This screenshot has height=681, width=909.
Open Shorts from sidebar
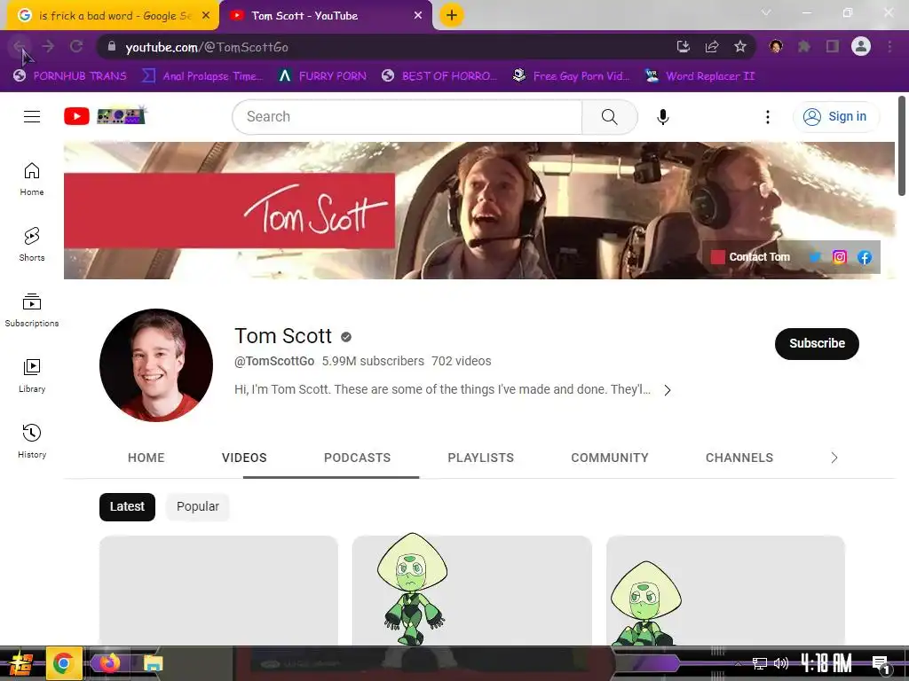(32, 245)
